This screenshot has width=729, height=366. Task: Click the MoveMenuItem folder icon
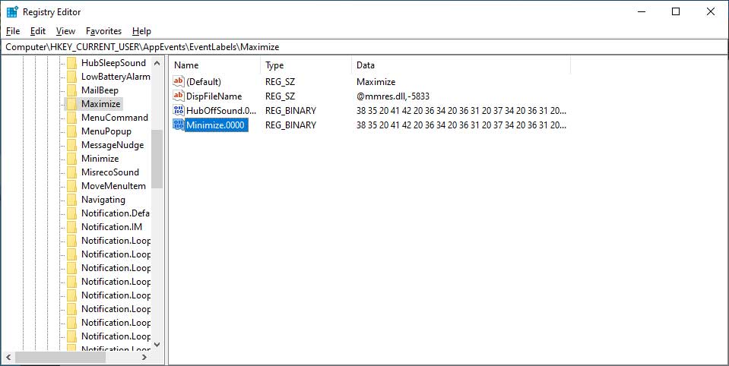click(71, 186)
